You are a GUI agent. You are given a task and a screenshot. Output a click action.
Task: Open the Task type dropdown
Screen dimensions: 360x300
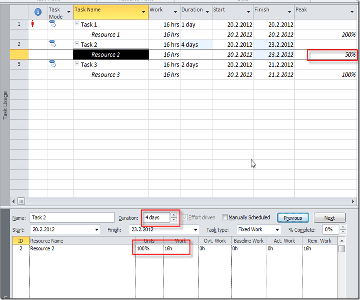[277, 230]
